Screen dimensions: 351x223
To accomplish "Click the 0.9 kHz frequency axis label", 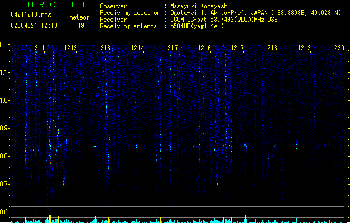I will [4, 128].
